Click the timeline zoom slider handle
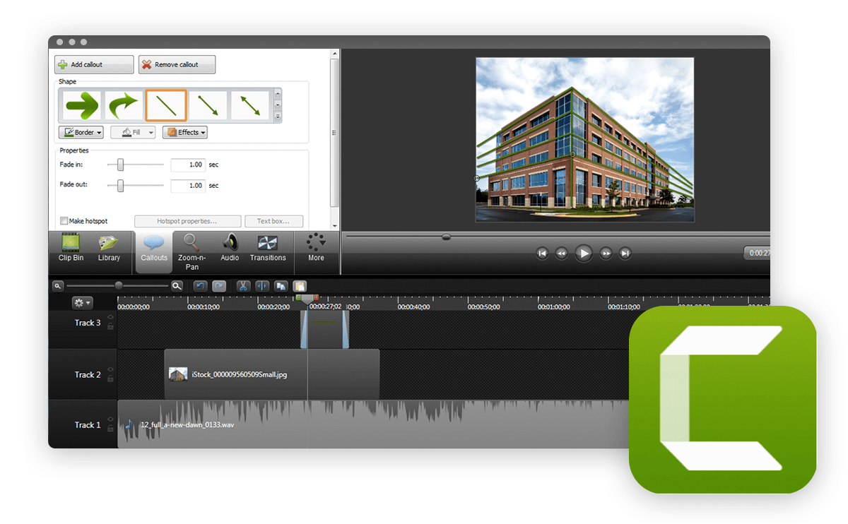Image resolution: width=848 pixels, height=524 pixels. tap(119, 286)
